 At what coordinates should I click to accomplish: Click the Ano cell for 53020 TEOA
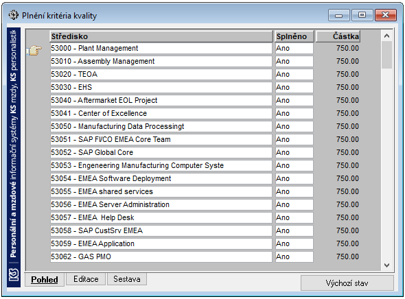(294, 74)
